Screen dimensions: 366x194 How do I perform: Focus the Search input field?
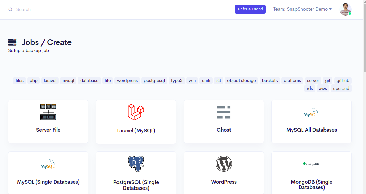click(x=24, y=10)
